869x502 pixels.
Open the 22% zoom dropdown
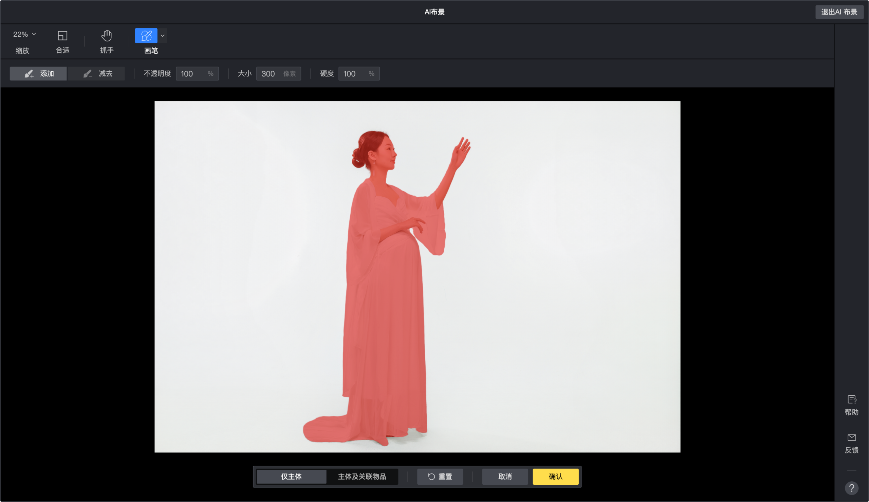pos(24,34)
